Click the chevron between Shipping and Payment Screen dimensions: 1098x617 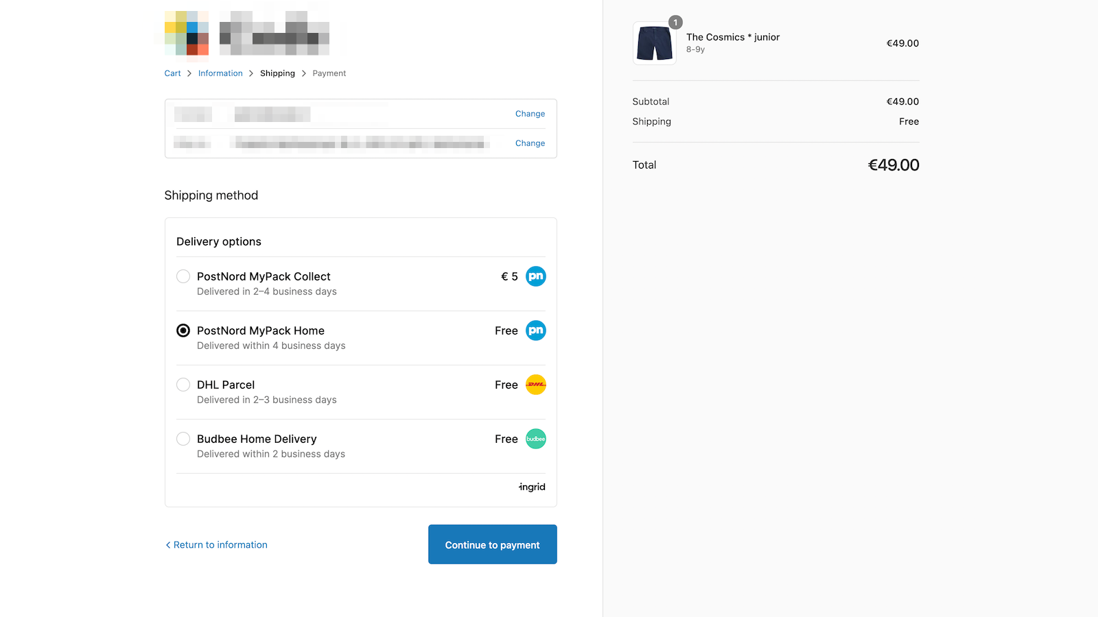pyautogui.click(x=303, y=73)
